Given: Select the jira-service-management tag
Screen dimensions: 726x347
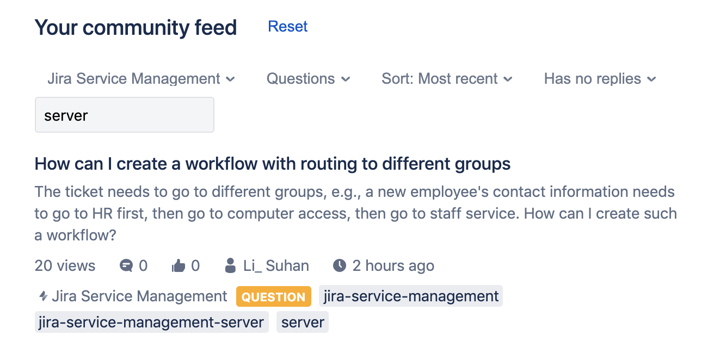Looking at the screenshot, I should (411, 296).
